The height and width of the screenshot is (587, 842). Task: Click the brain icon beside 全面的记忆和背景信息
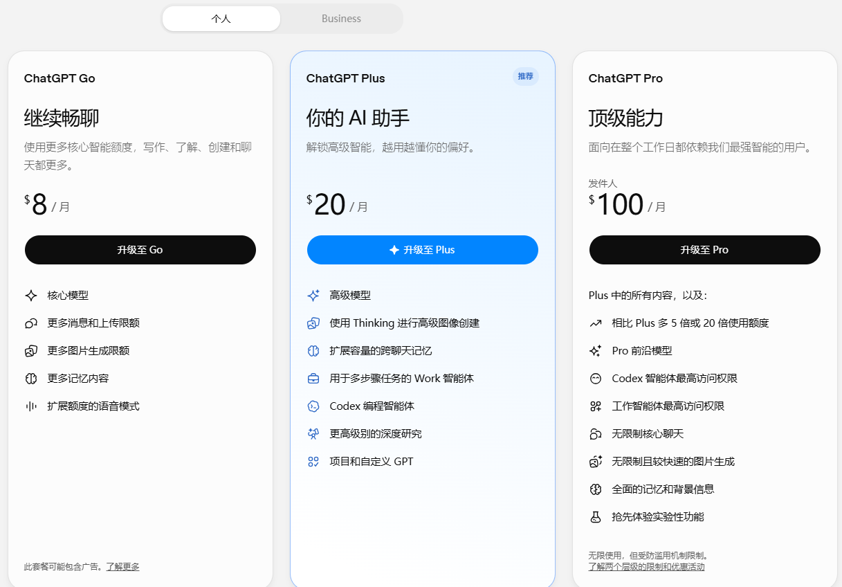pyautogui.click(x=596, y=489)
